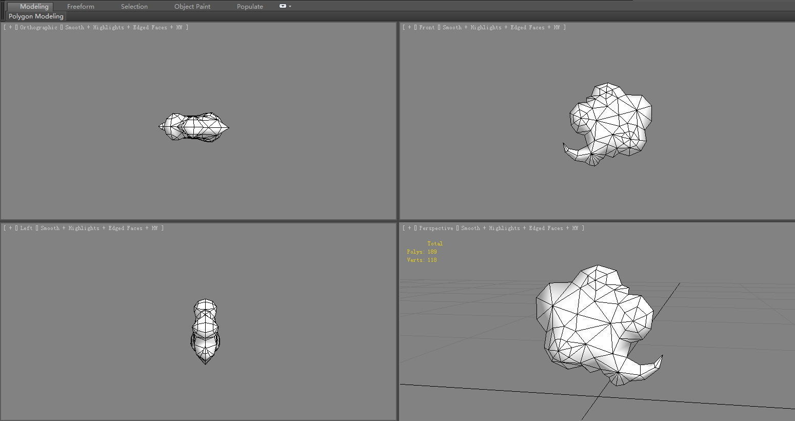This screenshot has width=795, height=421.
Task: Click the yellow Total statistics heading
Action: tap(435, 243)
